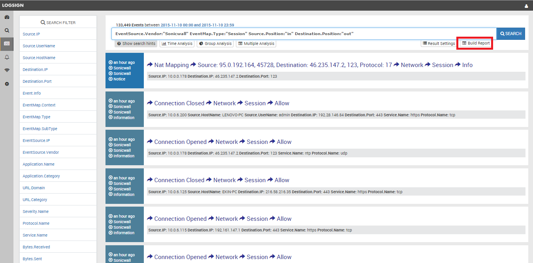Open Result Settings

coord(439,43)
